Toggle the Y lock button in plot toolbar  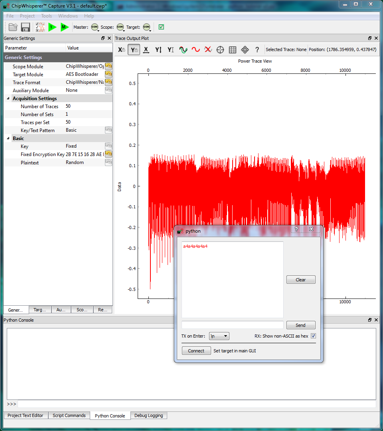(x=134, y=50)
